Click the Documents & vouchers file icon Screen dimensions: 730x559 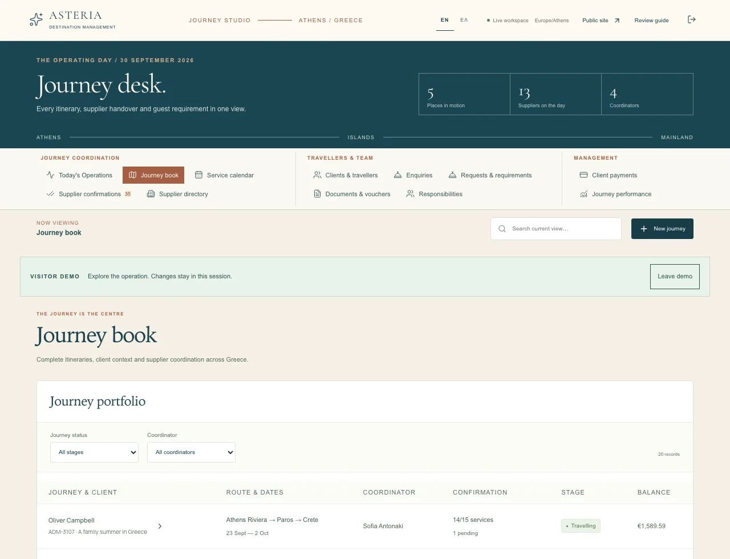coord(318,194)
